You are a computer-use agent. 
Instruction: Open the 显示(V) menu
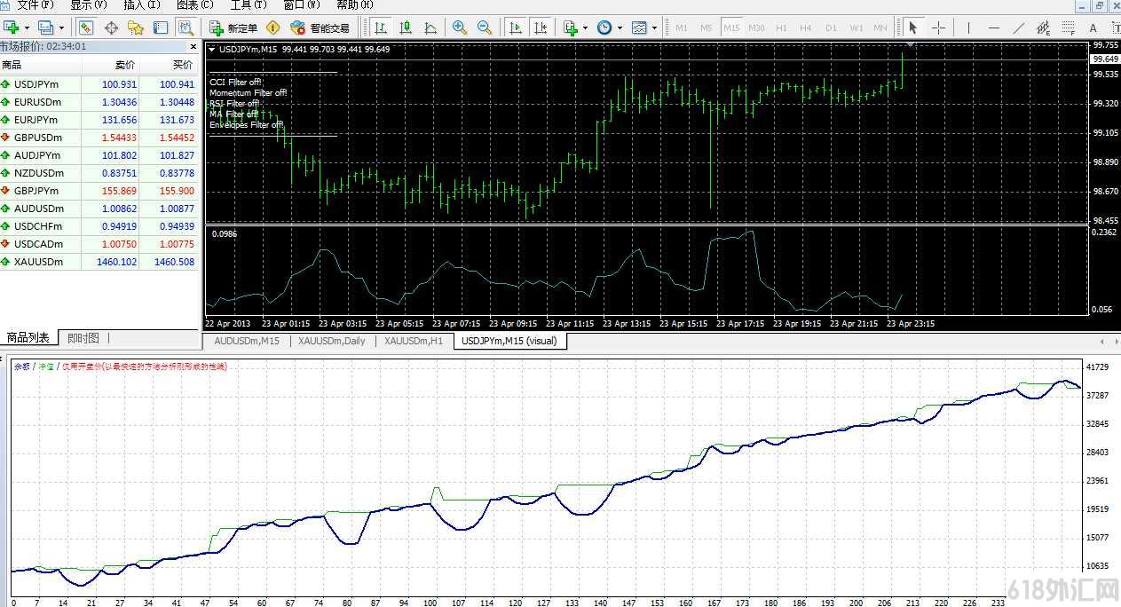pyautogui.click(x=89, y=5)
